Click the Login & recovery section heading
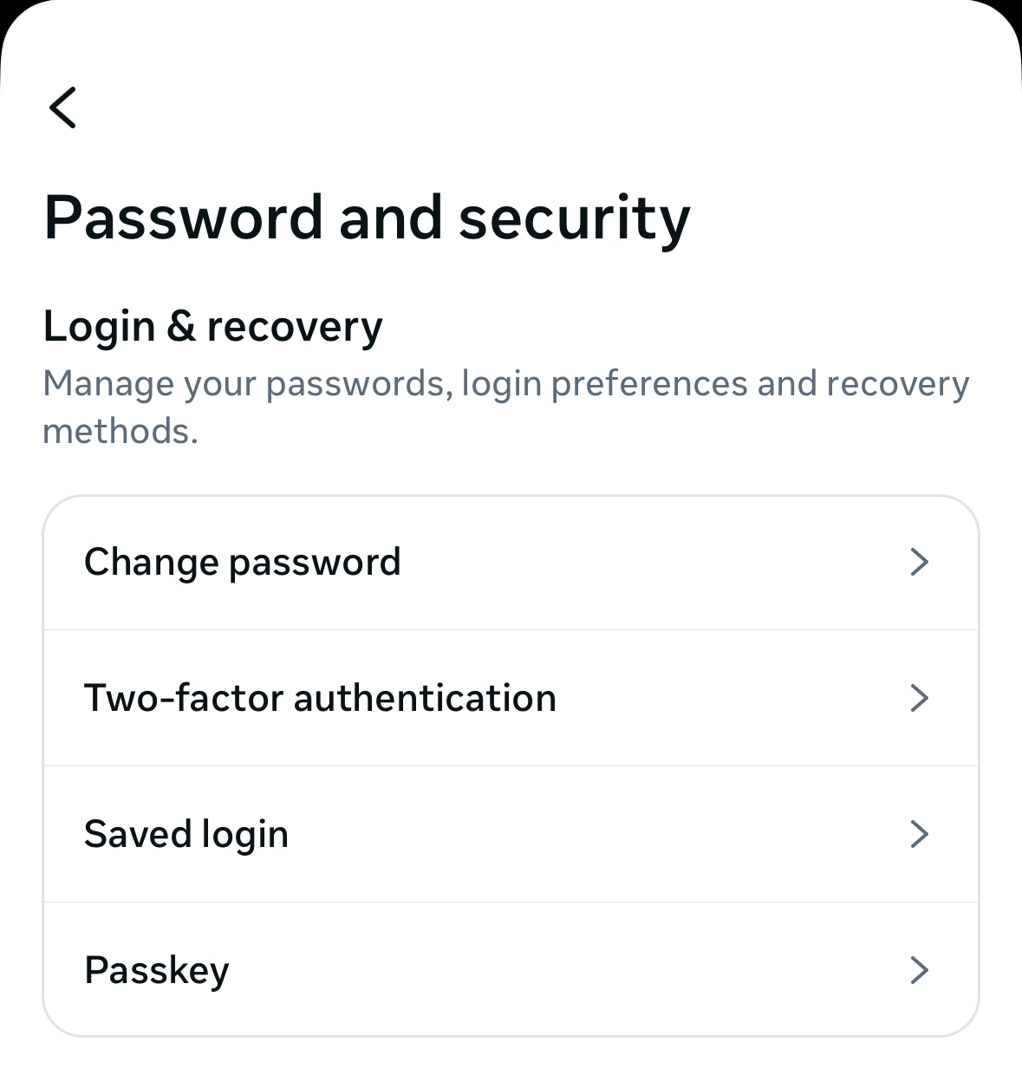 [212, 327]
